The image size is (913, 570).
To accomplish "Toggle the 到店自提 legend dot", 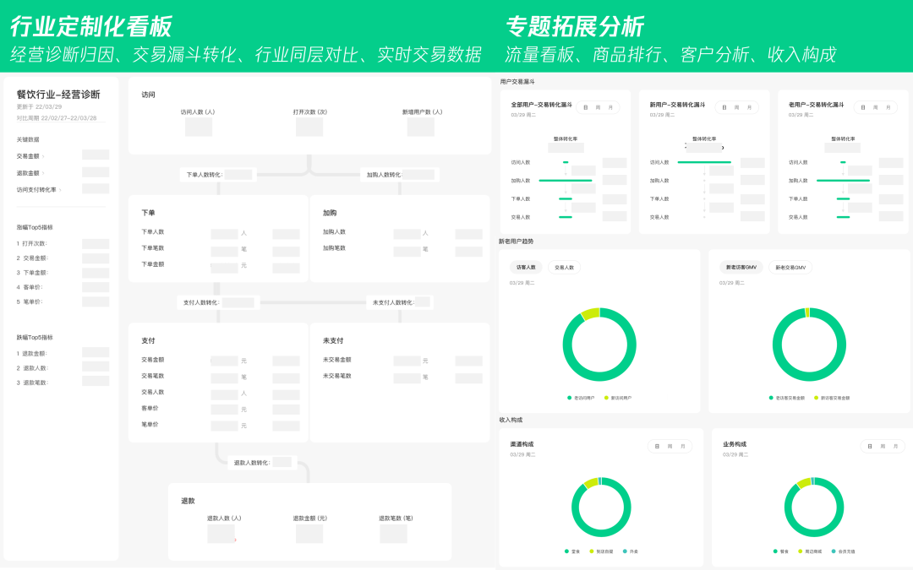I will click(592, 551).
